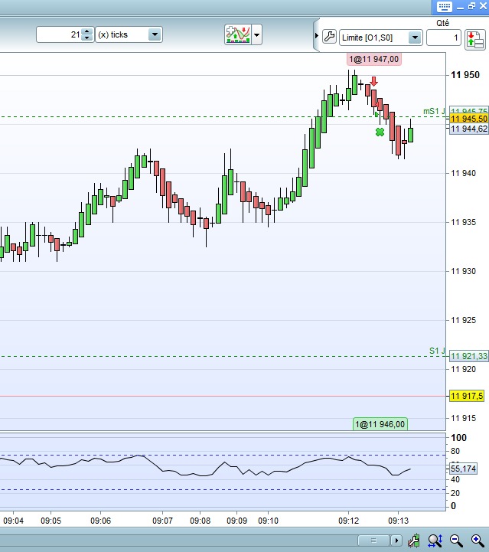Image resolution: width=489 pixels, height=552 pixels.
Task: Click the green X exit marker on the chart
Action: (380, 132)
